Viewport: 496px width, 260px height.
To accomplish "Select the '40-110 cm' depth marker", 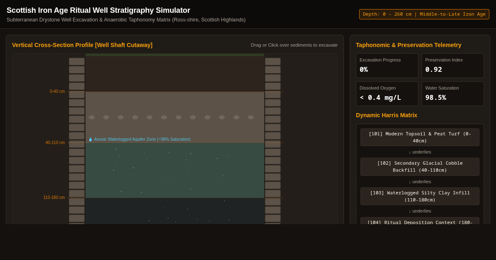I will tap(55, 143).
